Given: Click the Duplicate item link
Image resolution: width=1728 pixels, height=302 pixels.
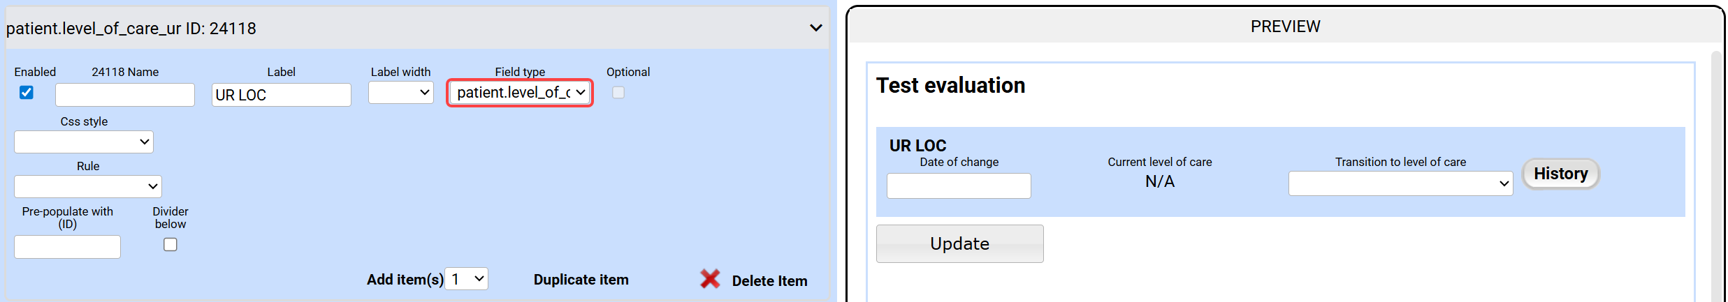Looking at the screenshot, I should 581,280.
